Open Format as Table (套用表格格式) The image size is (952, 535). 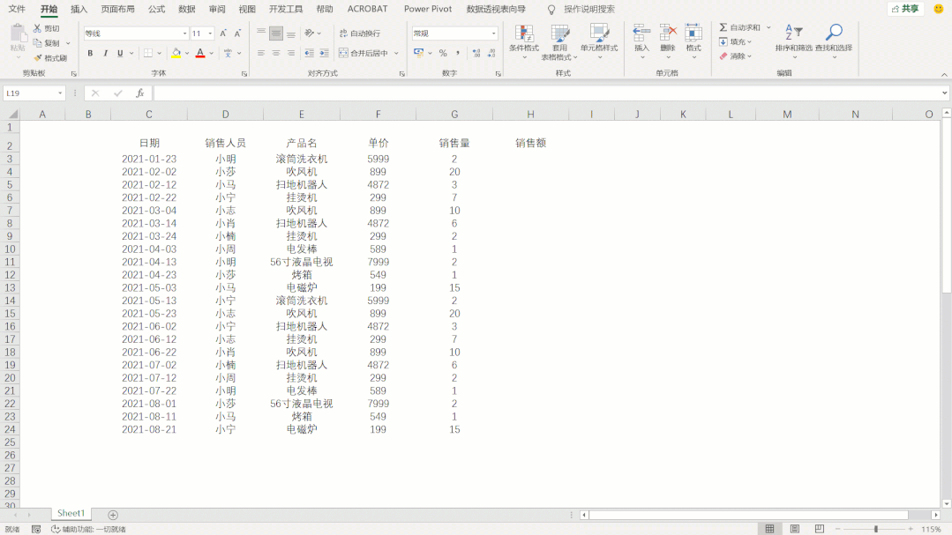click(x=559, y=41)
